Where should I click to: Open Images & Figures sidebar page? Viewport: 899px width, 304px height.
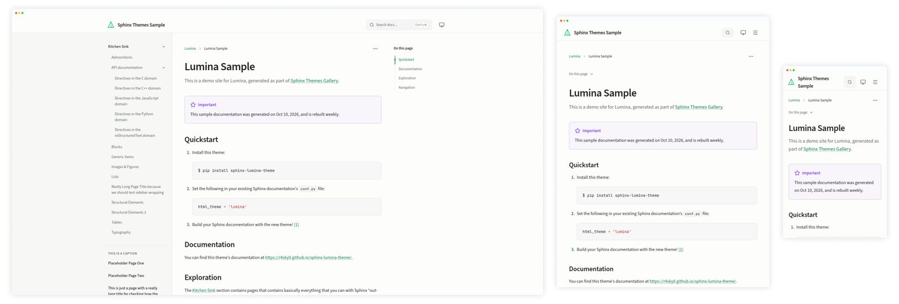[125, 166]
